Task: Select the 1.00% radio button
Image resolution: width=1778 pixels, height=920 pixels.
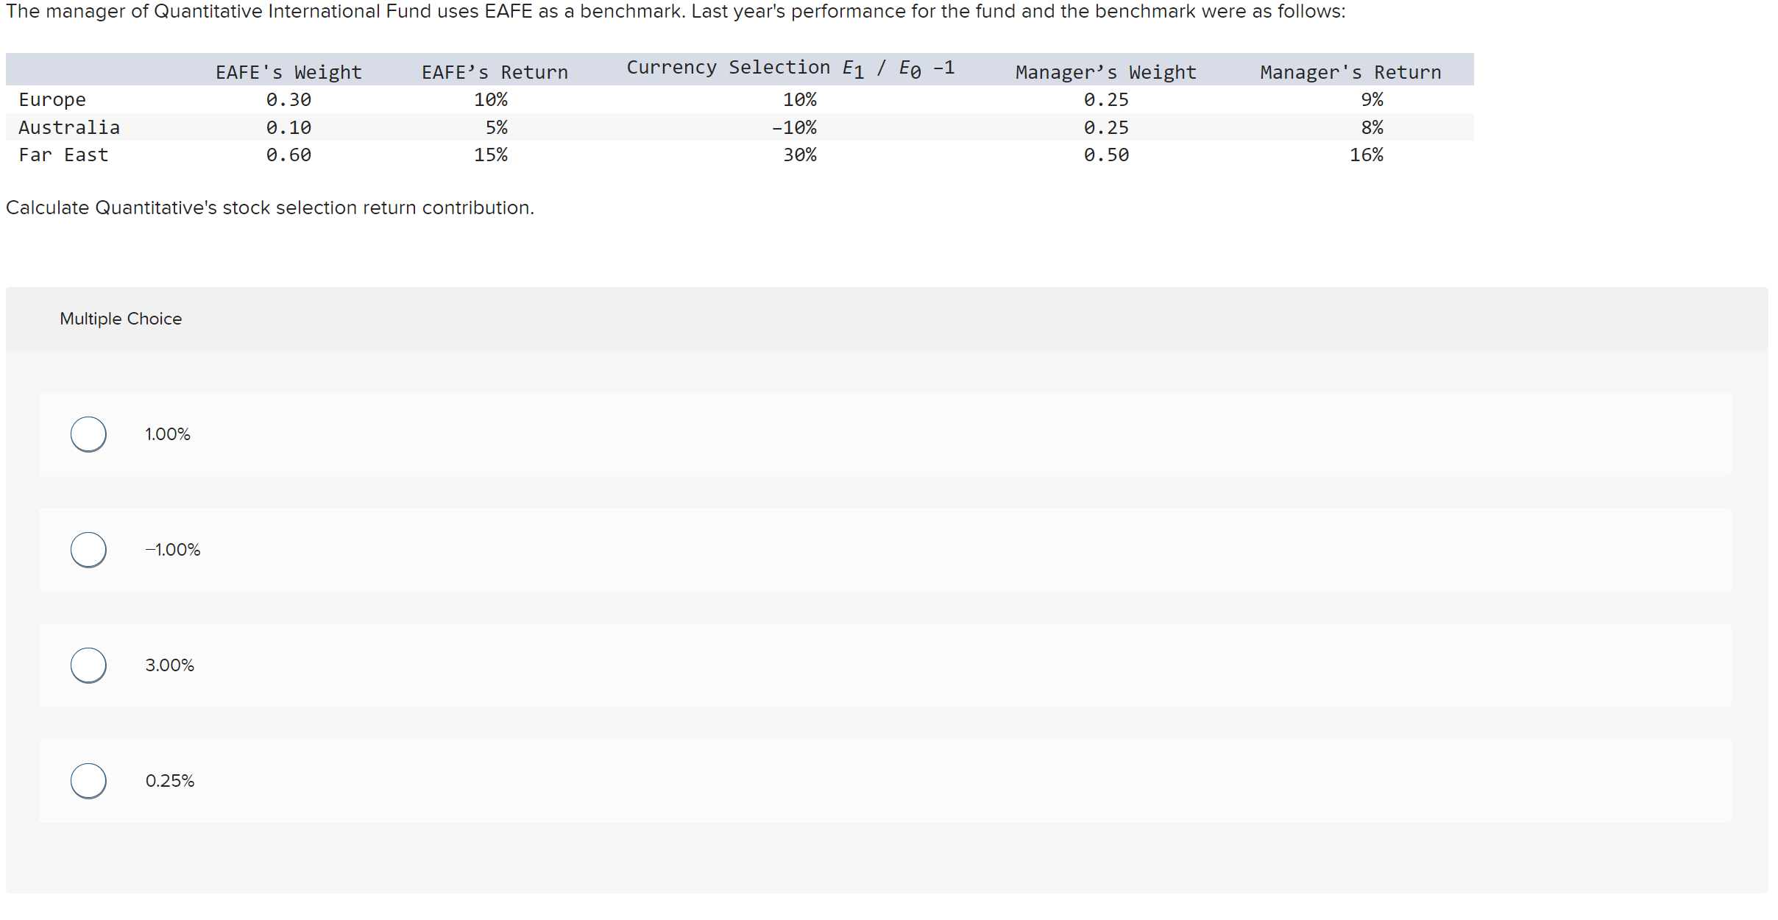Action: point(88,434)
